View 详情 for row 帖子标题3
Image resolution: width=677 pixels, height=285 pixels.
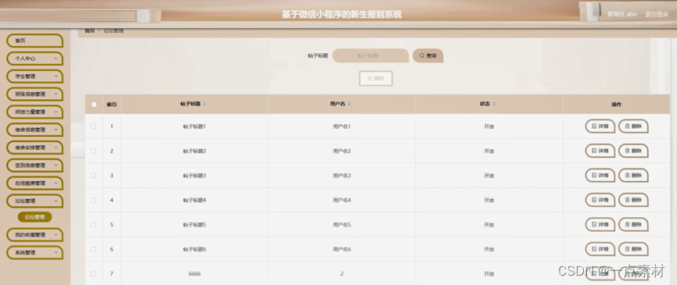coord(600,176)
